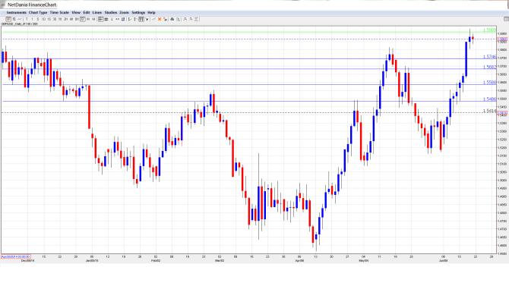Open the Studies menu
This screenshot has height=286, width=509.
[x=111, y=13]
